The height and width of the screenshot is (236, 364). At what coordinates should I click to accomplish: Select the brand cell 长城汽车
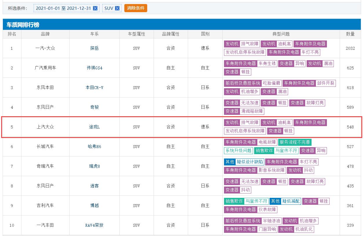(x=45, y=147)
